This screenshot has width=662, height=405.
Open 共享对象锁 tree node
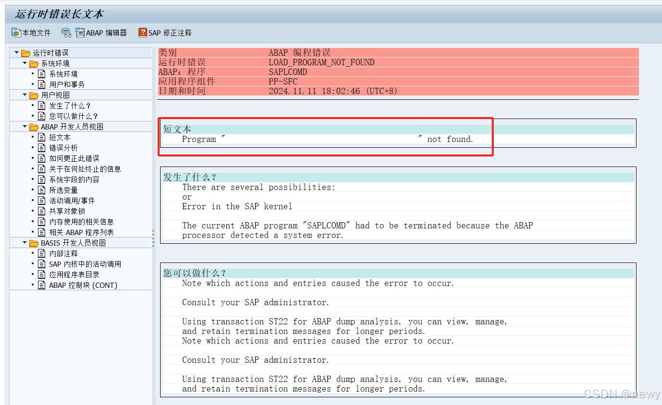pos(67,211)
